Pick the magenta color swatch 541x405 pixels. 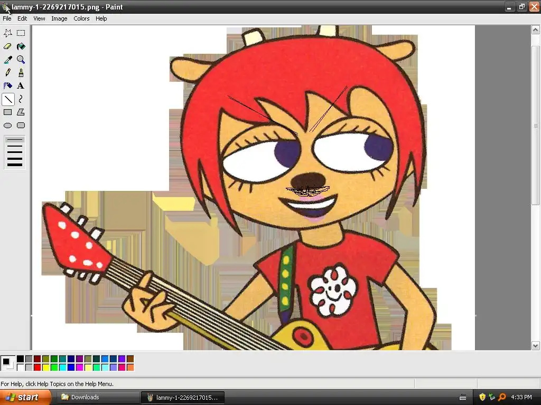tap(80, 368)
